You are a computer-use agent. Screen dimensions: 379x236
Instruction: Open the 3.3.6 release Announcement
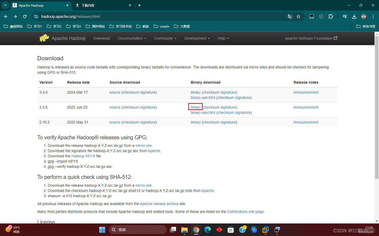click(306, 107)
